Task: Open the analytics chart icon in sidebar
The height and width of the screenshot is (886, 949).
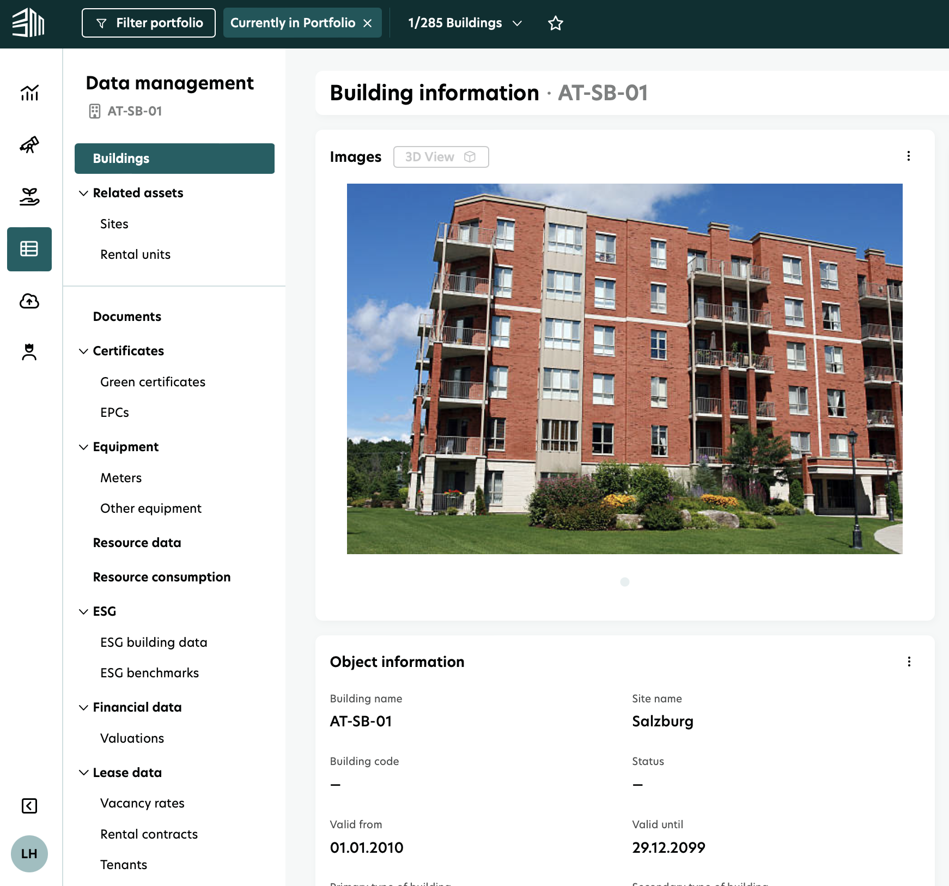Action: click(x=29, y=93)
